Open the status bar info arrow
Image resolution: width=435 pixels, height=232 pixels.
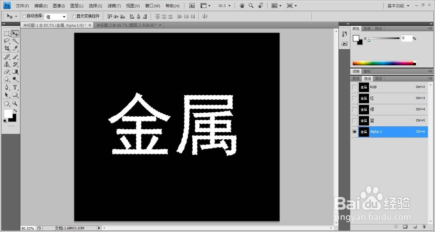[99, 228]
